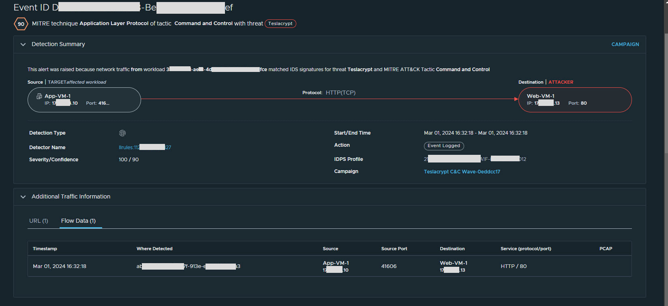
Task: Click the Destination column header
Action: click(452, 249)
